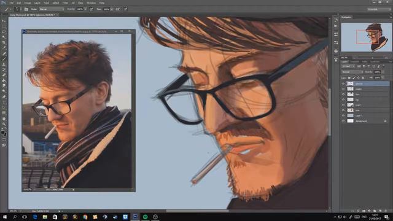This screenshot has width=393, height=221.
Task: Select the Path Selection tool
Action: coord(4,108)
